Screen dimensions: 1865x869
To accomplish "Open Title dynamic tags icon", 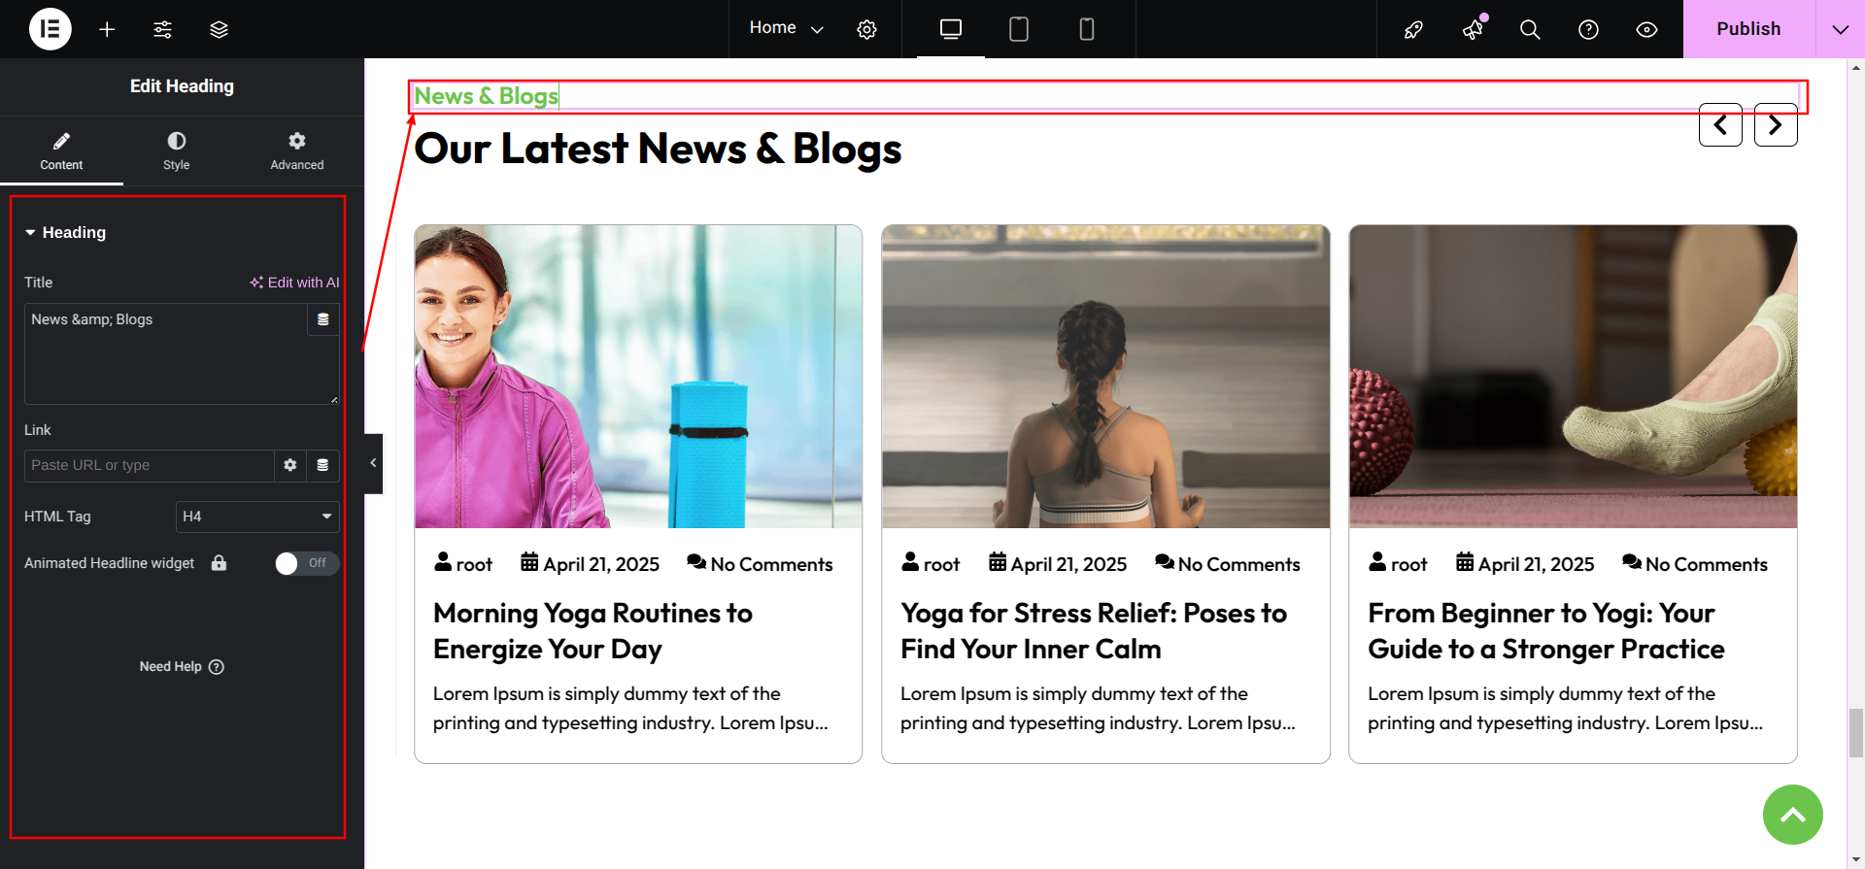I will 323,319.
